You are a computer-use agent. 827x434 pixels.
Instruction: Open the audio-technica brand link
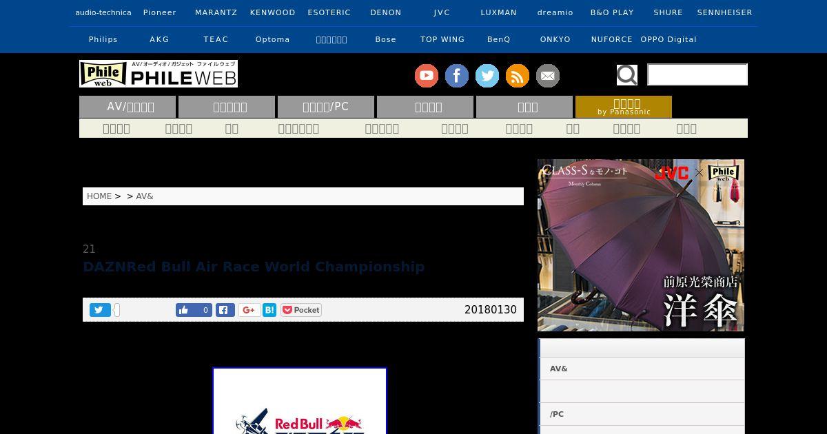[x=103, y=12]
